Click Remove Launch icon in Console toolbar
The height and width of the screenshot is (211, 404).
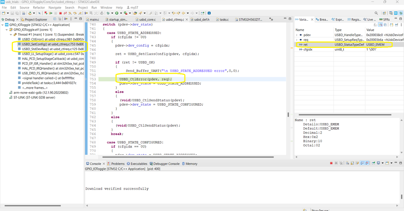pyautogui.click(x=336, y=163)
